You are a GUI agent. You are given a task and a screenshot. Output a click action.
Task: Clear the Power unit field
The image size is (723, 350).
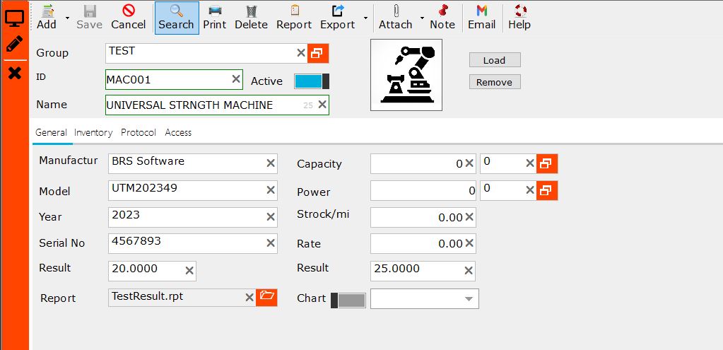click(x=530, y=190)
